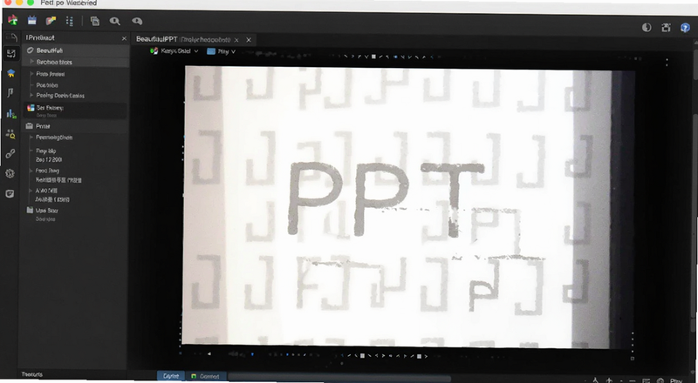Expand the 'Feod Thng' tree row
Image resolution: width=698 pixels, height=383 pixels.
pyautogui.click(x=31, y=170)
